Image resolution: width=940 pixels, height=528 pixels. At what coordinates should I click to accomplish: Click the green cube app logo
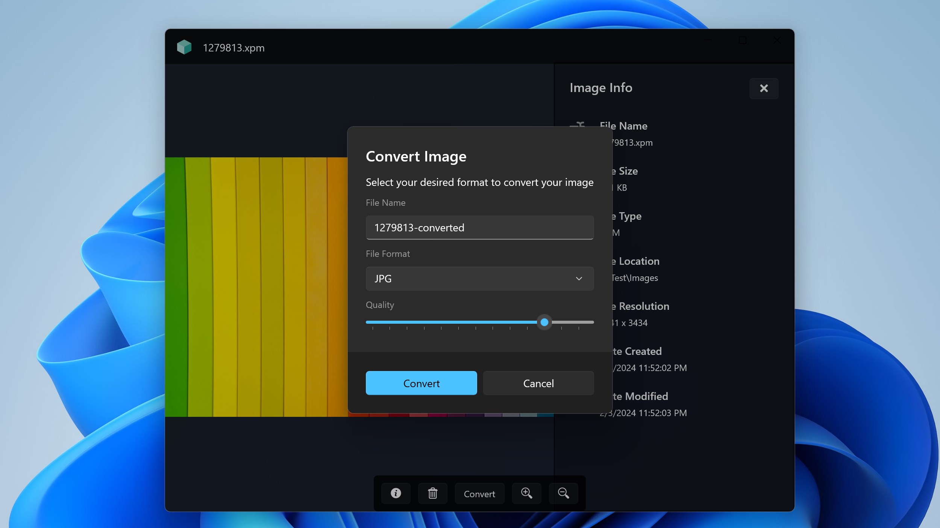point(184,47)
